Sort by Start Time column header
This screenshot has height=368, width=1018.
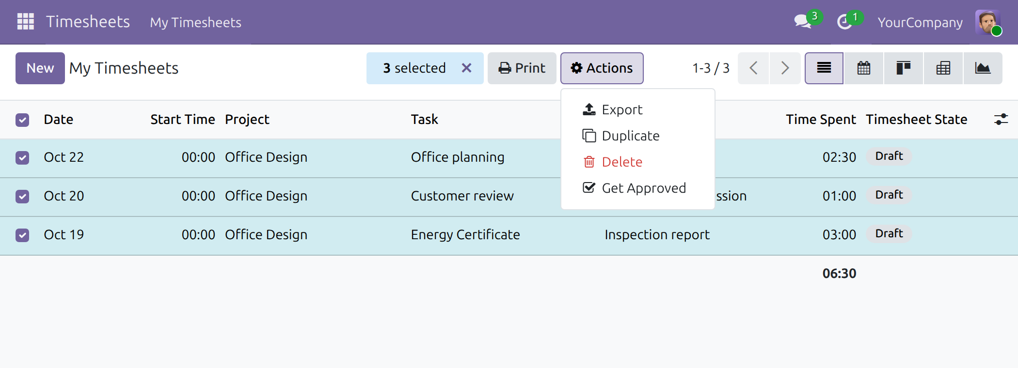183,120
